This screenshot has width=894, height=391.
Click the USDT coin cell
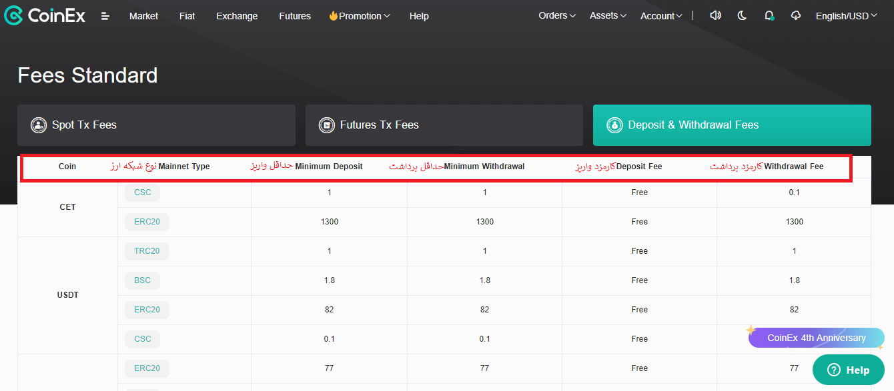tap(67, 295)
